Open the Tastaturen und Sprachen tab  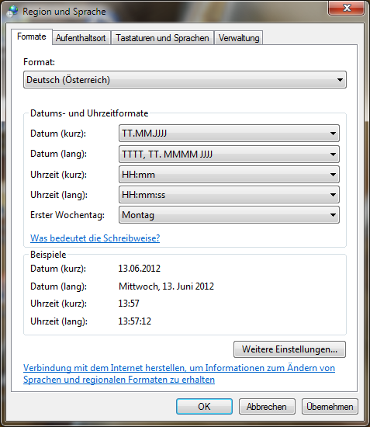coord(162,38)
